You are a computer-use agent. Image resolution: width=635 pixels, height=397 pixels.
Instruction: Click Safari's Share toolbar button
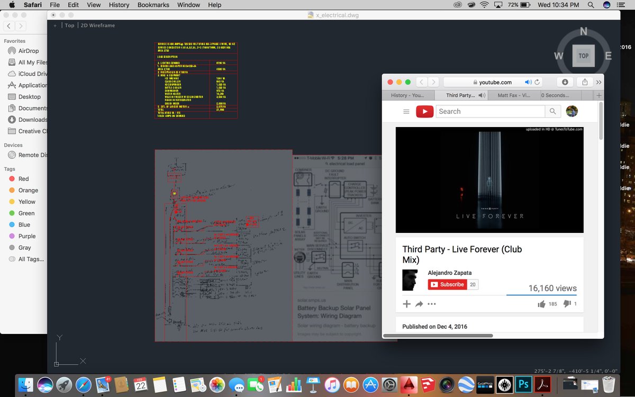[585, 82]
